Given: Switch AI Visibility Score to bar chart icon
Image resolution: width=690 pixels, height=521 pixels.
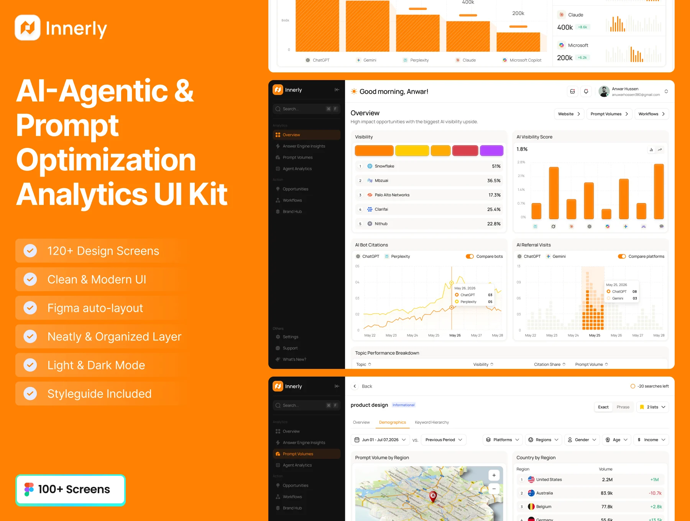Looking at the screenshot, I should click(651, 150).
